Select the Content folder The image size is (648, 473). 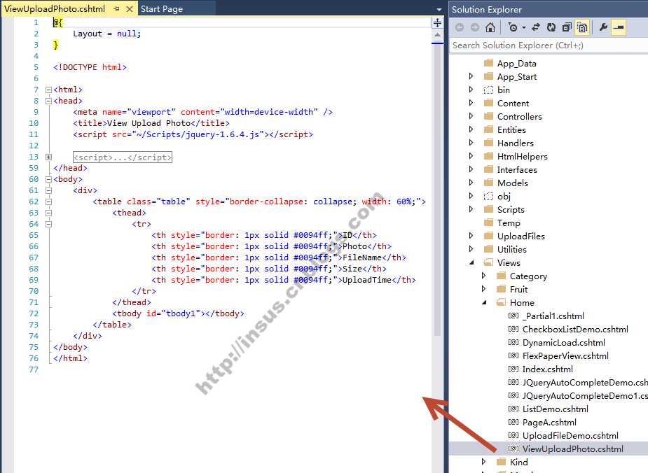(513, 103)
